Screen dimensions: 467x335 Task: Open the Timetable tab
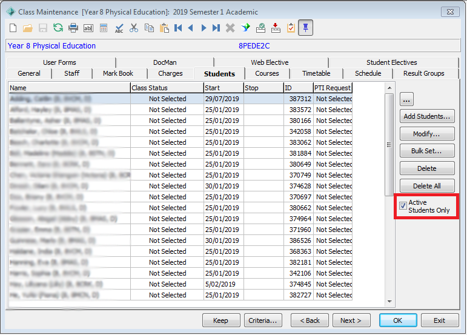[x=316, y=73]
